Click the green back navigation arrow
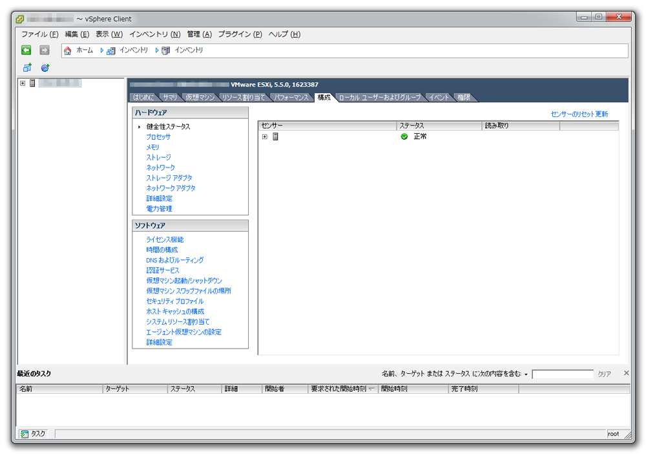 26,50
